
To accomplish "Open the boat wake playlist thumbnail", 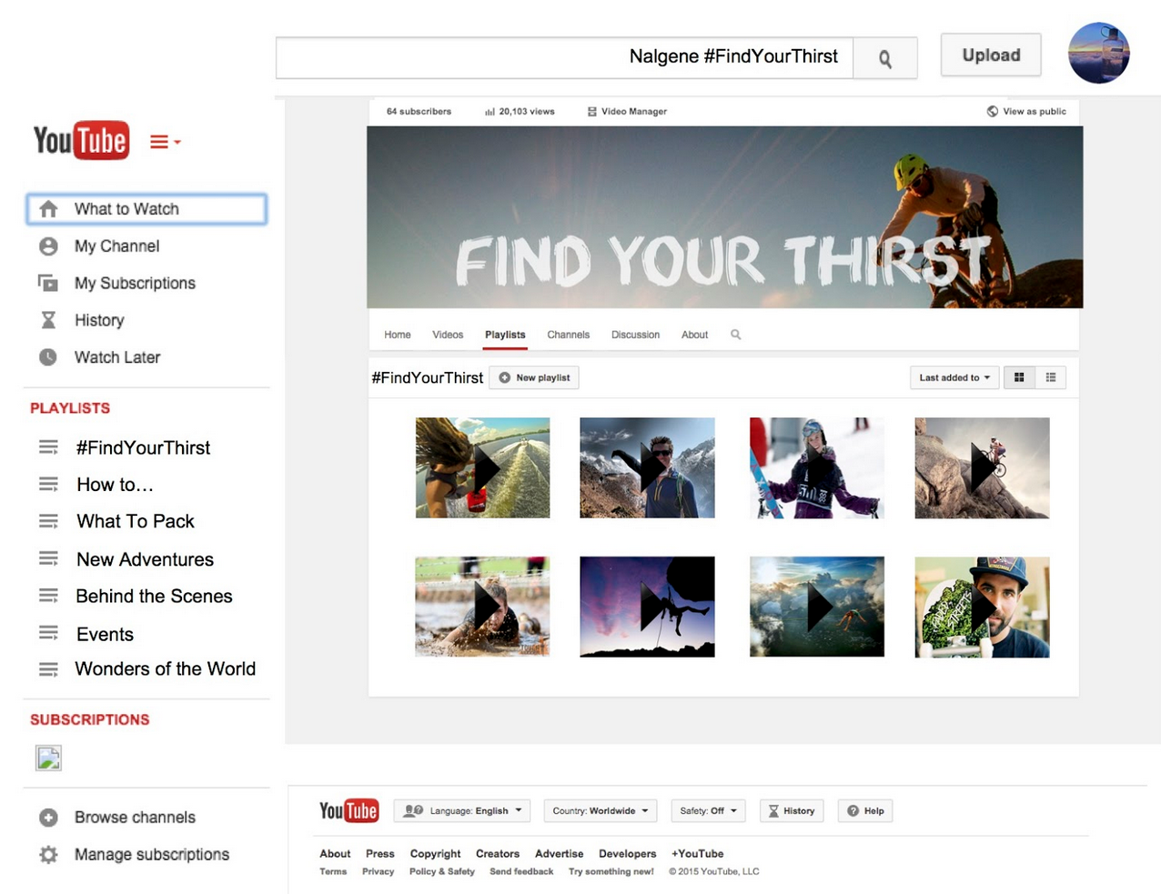I will pyautogui.click(x=482, y=467).
